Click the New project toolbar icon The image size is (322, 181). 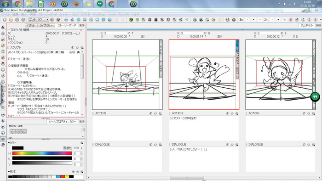click(5, 20)
